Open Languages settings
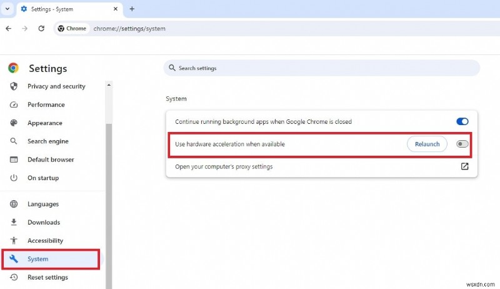Image resolution: width=500 pixels, height=289 pixels. point(43,204)
